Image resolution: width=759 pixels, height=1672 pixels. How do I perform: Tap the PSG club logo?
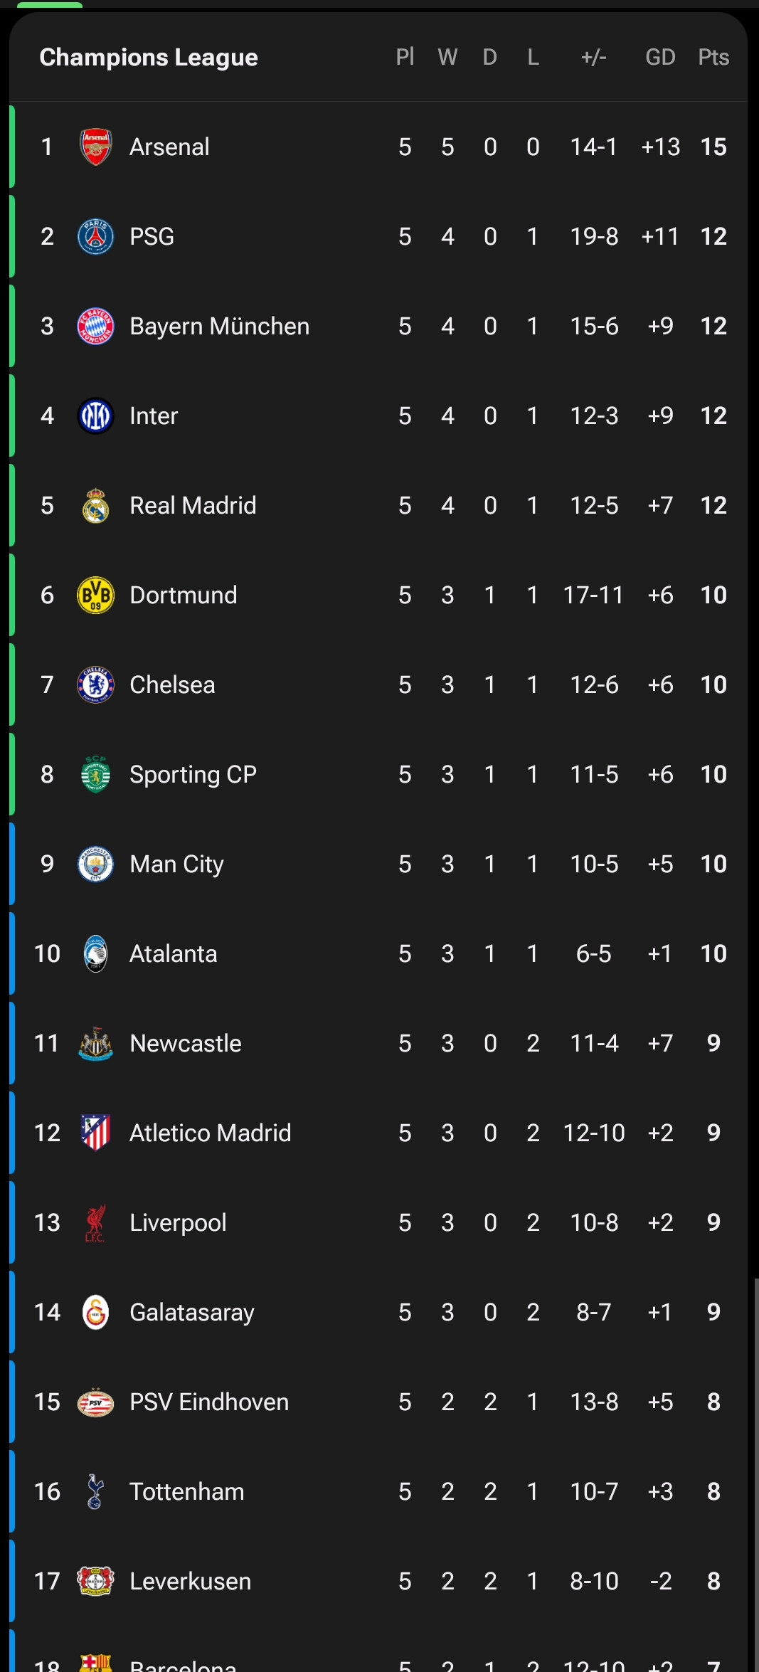coord(95,237)
